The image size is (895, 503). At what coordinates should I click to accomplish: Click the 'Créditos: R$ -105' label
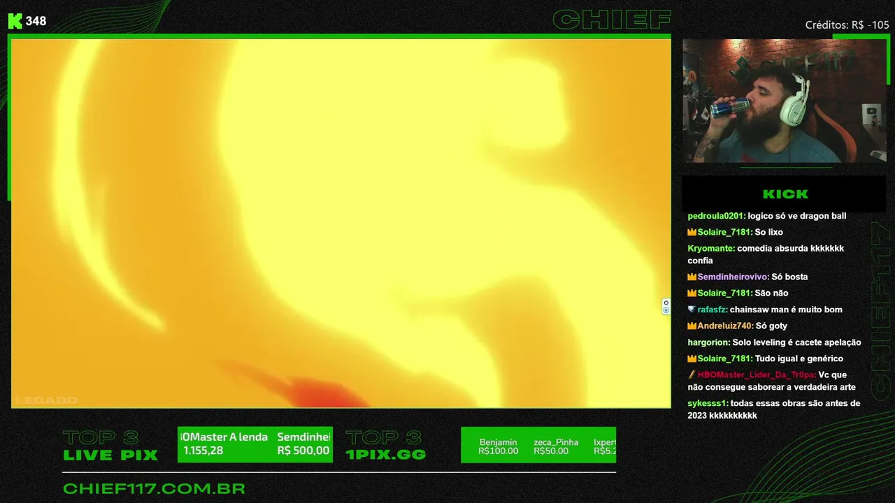point(847,25)
